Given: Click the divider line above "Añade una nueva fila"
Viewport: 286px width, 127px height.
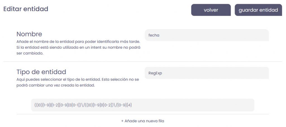Looking at the screenshot, I should [x=142, y=114].
